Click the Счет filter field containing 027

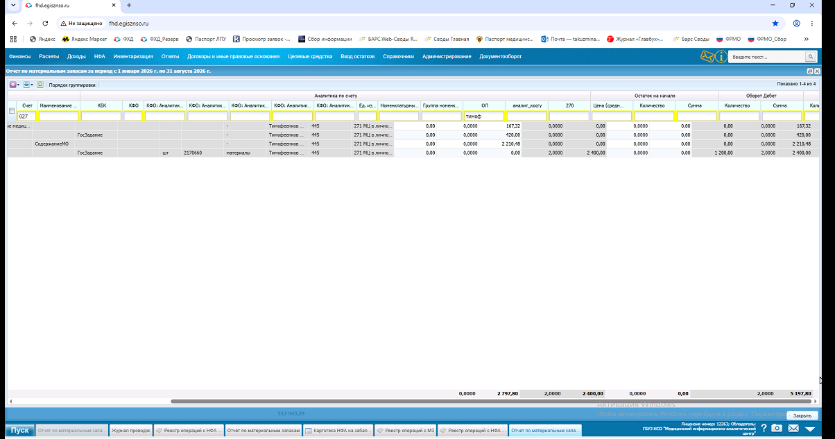point(26,117)
